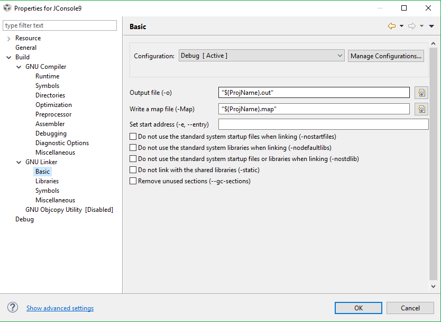This screenshot has width=441, height=322.
Task: Open the back history dropdown arrow
Action: [x=401, y=26]
